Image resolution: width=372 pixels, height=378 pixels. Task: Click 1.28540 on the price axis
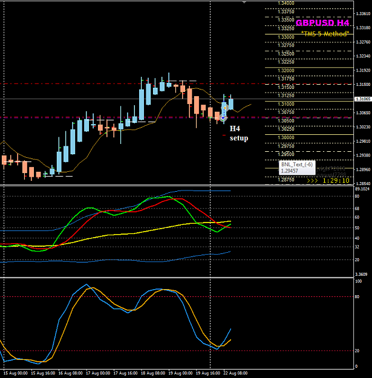click(363, 184)
